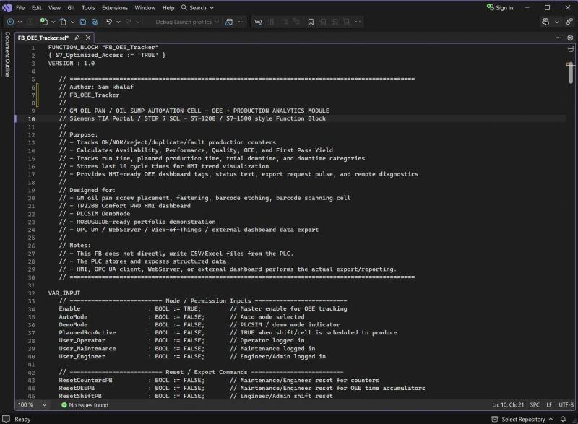Screen dimensions: 578x424
Task: Open the Edit menu
Action: (37, 8)
